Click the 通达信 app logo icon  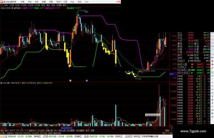pyautogui.click(x=2, y=2)
